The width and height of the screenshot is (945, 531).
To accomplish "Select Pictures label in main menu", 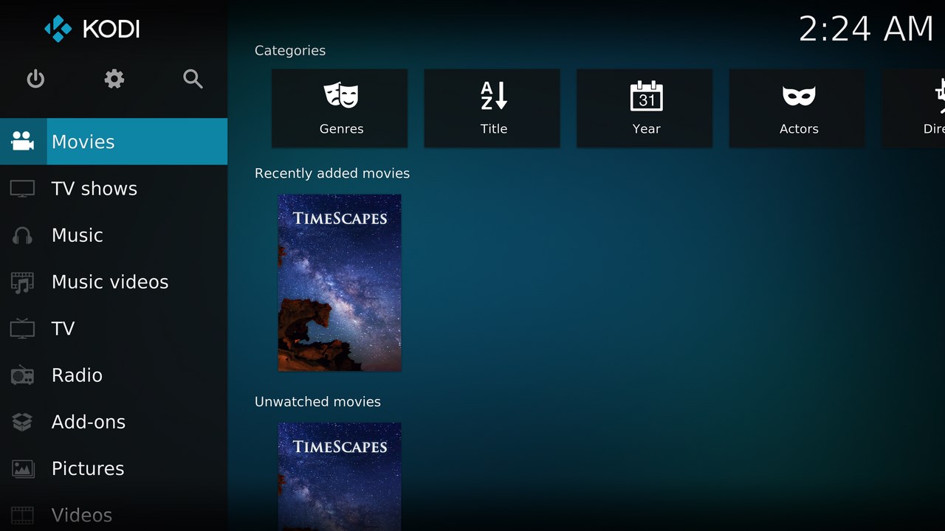I will (x=88, y=468).
